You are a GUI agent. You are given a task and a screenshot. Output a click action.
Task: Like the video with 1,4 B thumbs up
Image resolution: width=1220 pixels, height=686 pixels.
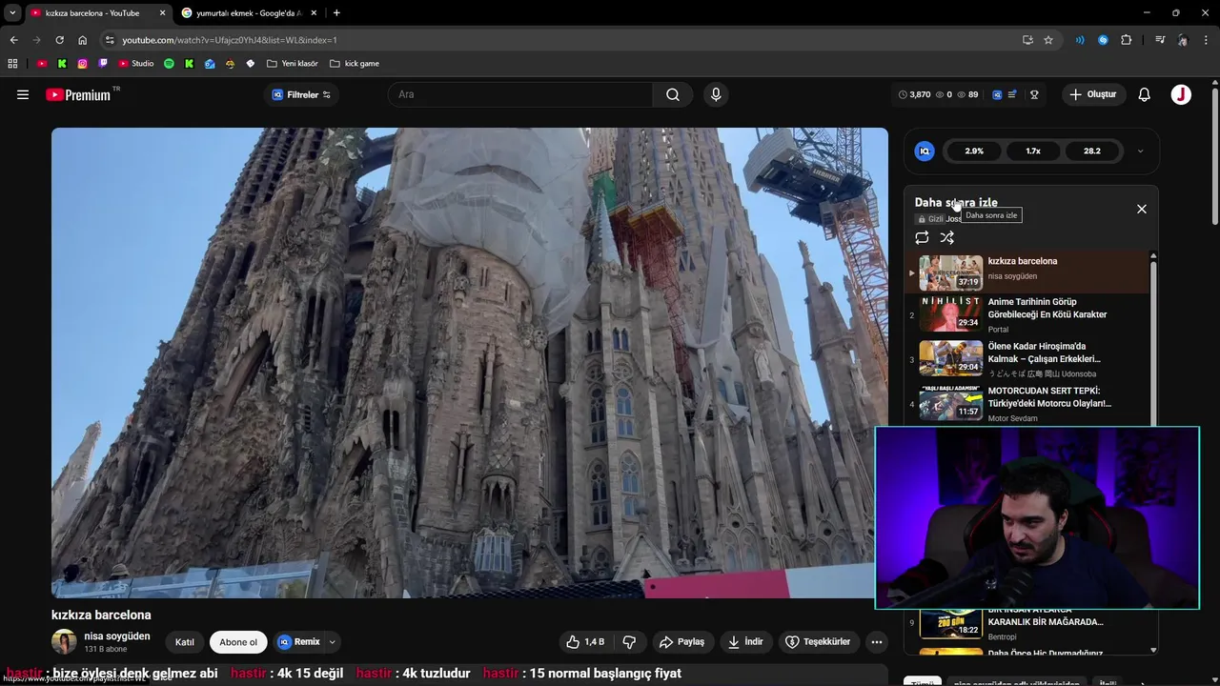(585, 642)
